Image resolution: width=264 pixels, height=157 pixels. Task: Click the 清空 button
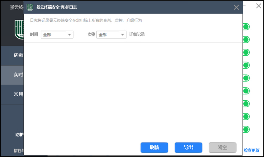point(222,147)
